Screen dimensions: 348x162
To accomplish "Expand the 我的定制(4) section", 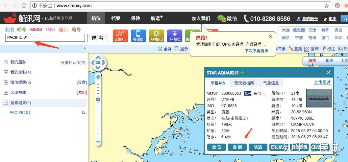I will pos(6,72).
